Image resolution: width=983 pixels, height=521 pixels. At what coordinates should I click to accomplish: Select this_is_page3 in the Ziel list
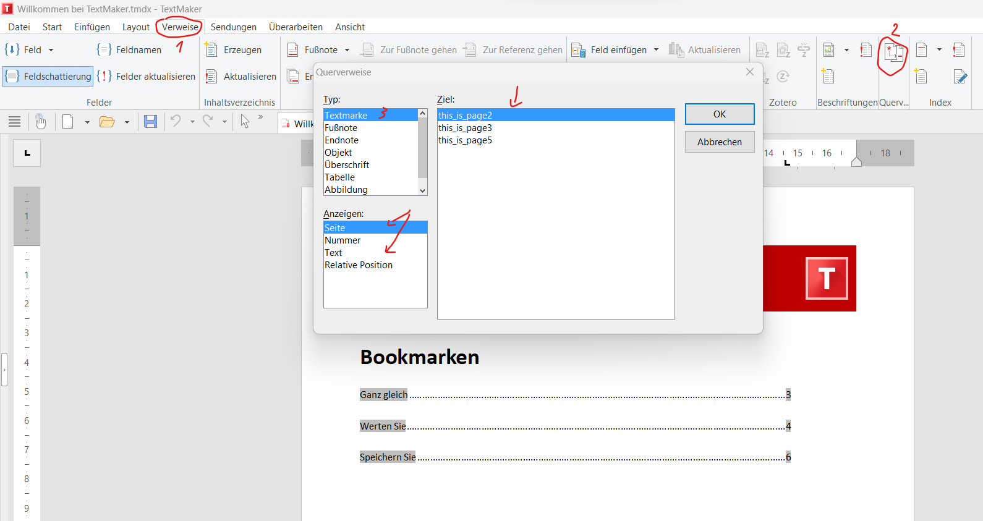(465, 128)
